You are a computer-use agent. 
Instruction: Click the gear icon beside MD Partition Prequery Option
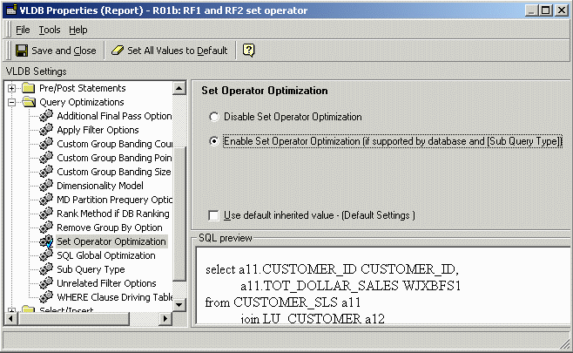[46, 200]
